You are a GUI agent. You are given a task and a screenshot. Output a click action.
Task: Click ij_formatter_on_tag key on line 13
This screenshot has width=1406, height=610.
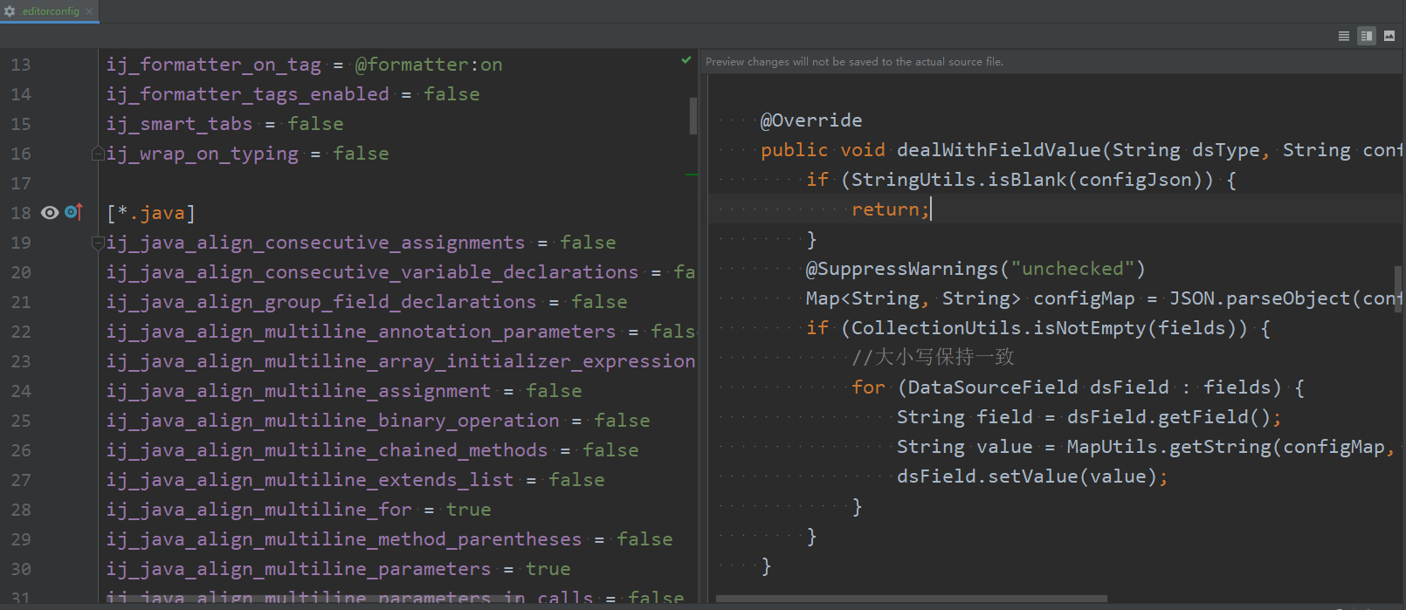[214, 65]
